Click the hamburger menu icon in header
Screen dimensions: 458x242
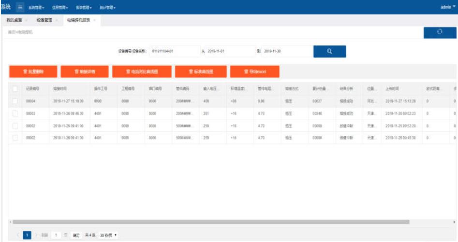click(20, 7)
